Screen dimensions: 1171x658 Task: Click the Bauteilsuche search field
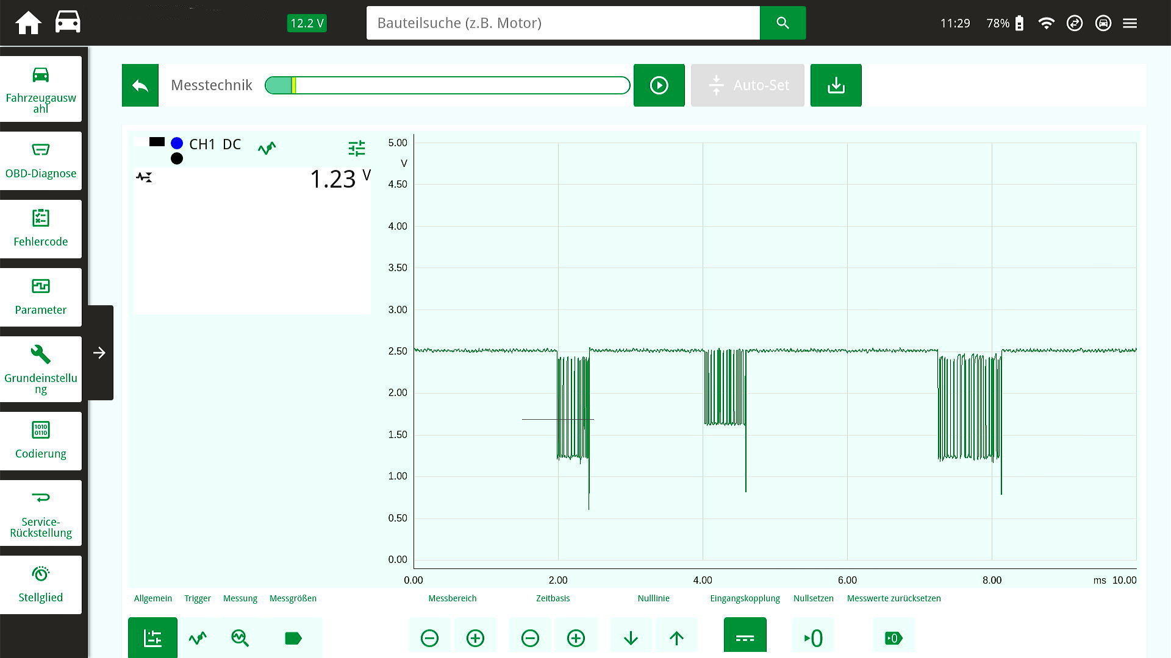point(562,23)
